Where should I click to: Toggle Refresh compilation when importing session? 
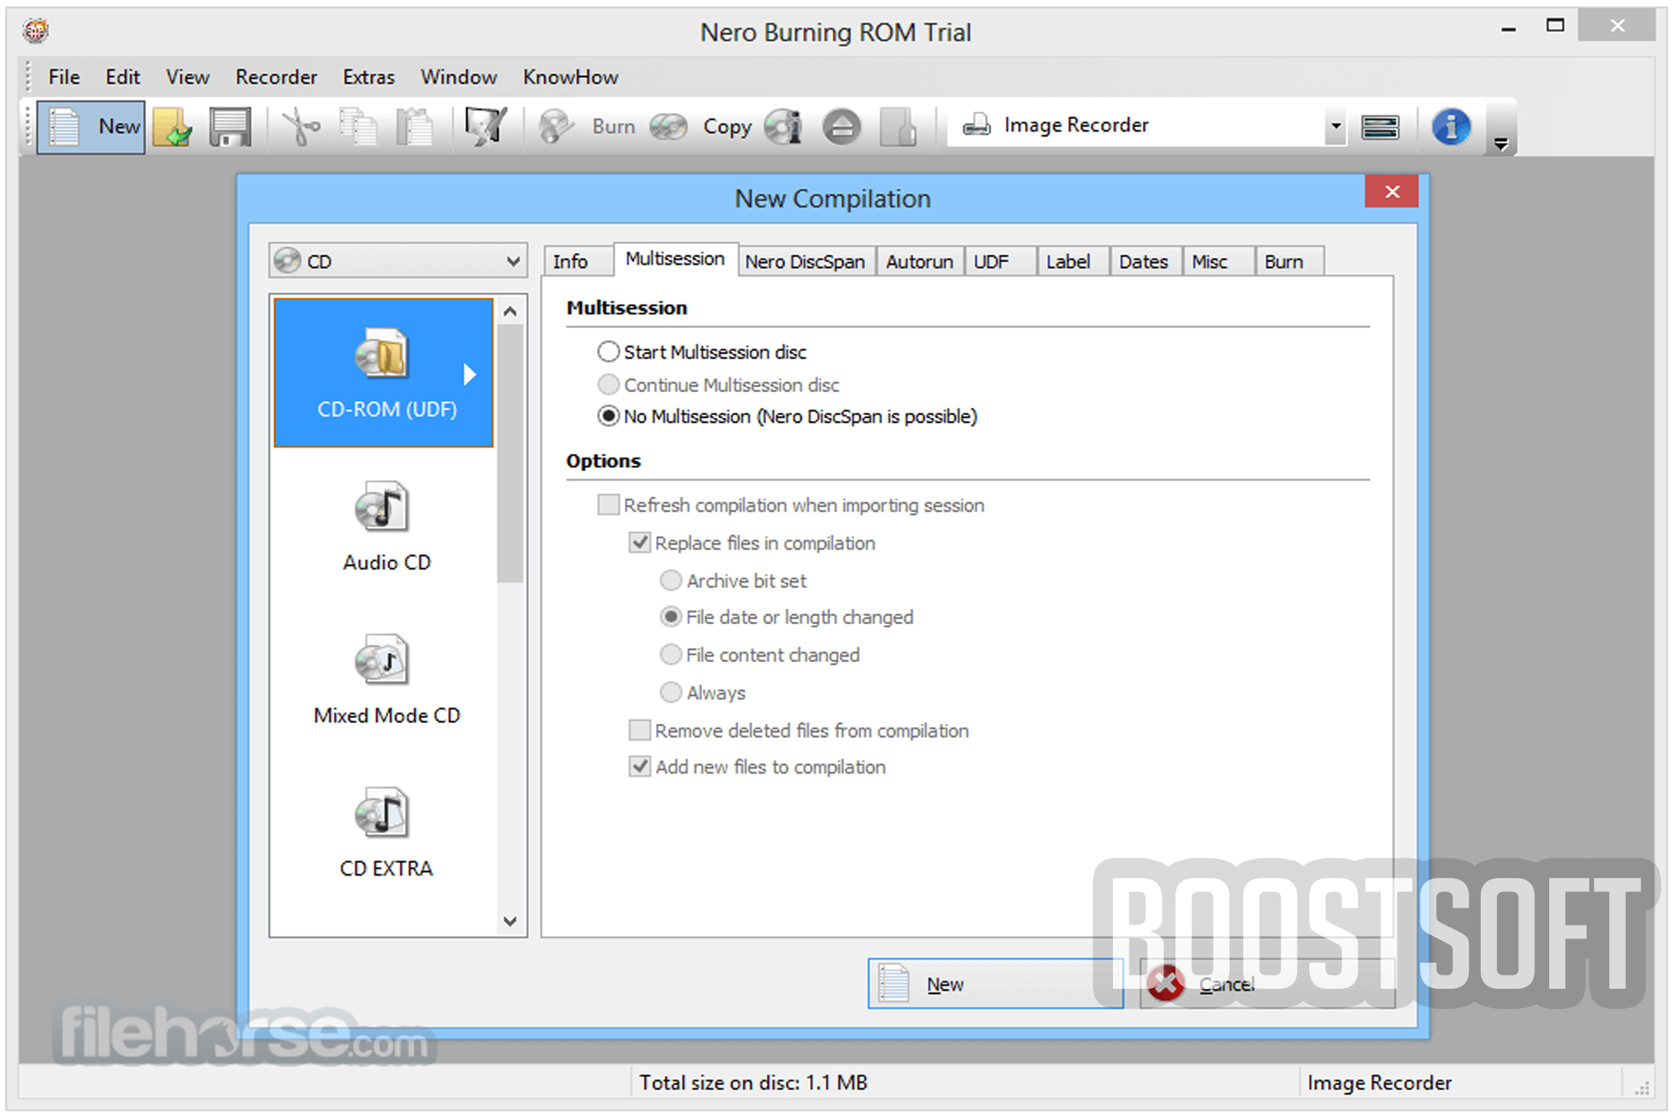point(791,505)
